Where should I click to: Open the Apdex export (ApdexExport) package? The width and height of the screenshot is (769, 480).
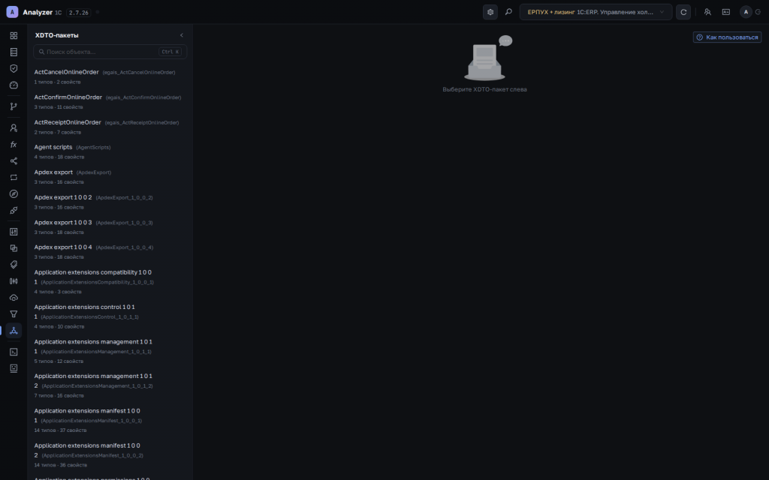tap(110, 177)
